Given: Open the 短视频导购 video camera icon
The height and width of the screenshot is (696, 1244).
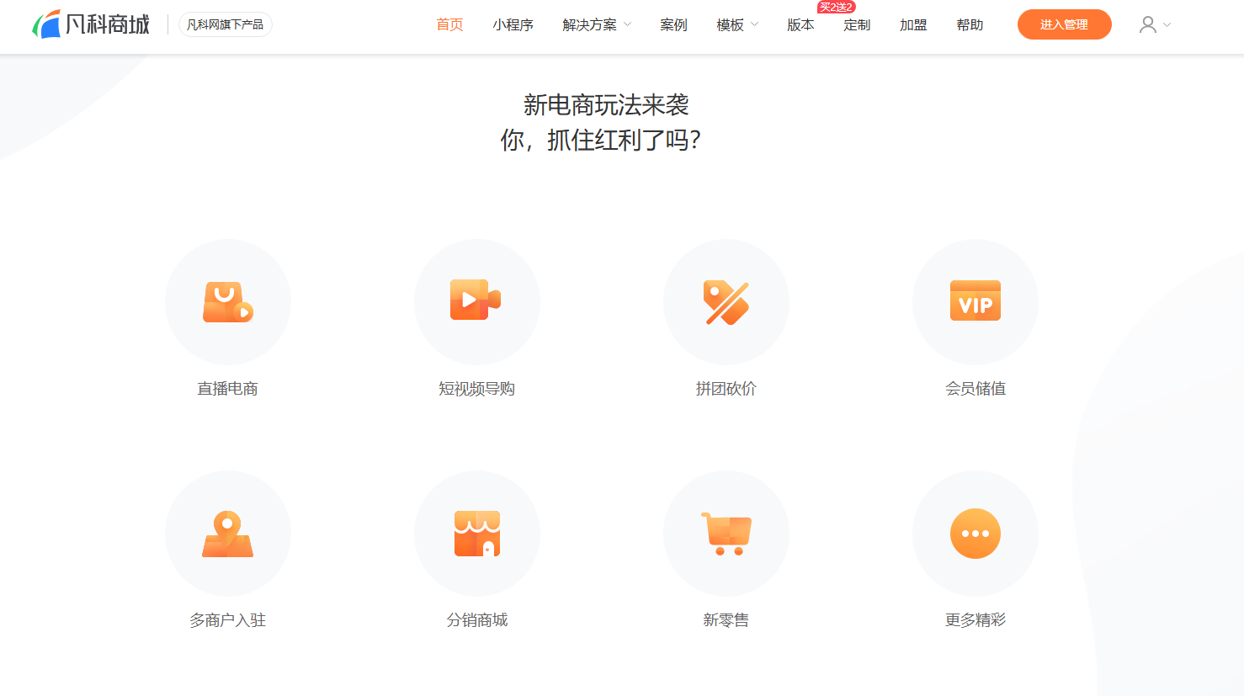Looking at the screenshot, I should (x=476, y=300).
